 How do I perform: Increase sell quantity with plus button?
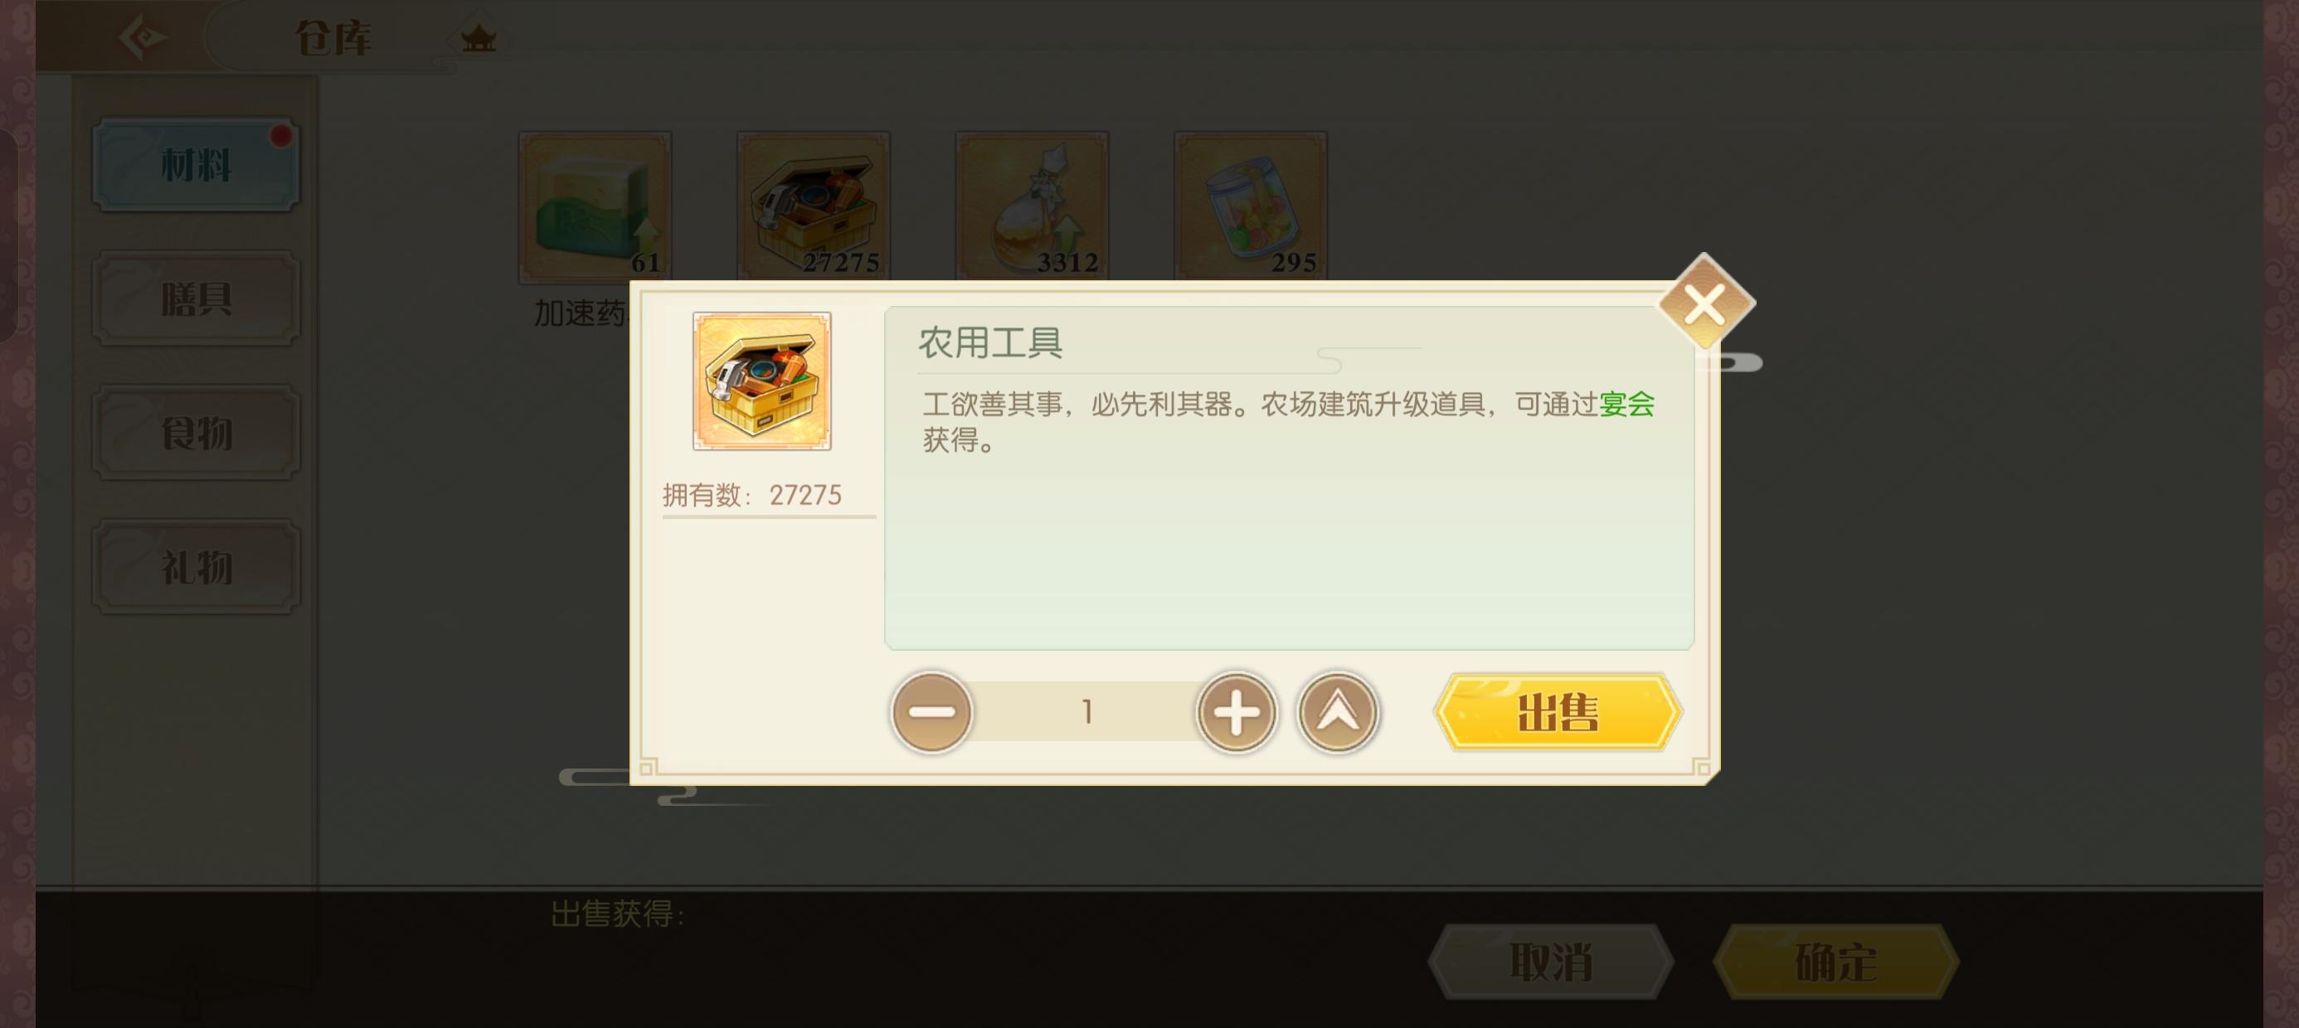1236,712
